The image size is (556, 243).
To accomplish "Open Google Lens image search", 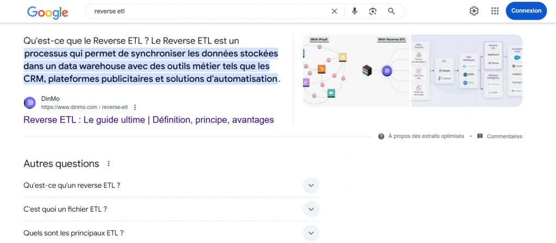I will coord(372,11).
